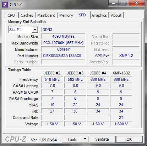147x146 pixels.
Task: Click the Corsair manufacturer field
Action: coord(63,49)
